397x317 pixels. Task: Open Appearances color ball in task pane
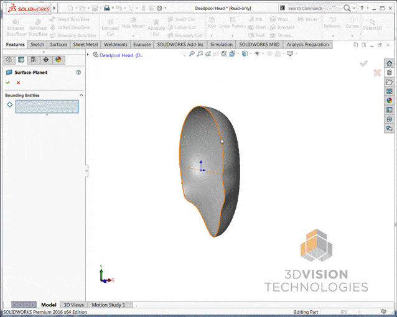click(x=389, y=101)
